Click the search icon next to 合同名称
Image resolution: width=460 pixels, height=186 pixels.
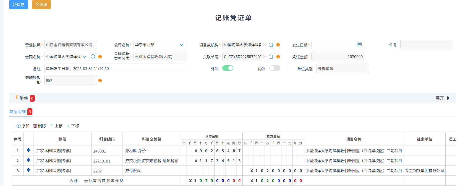pos(93,57)
